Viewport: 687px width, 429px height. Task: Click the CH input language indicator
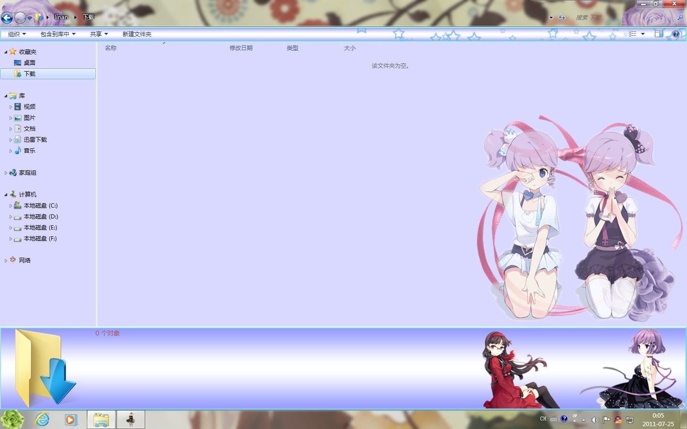543,419
